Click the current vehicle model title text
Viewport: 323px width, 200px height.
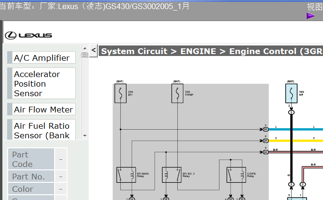pos(94,6)
